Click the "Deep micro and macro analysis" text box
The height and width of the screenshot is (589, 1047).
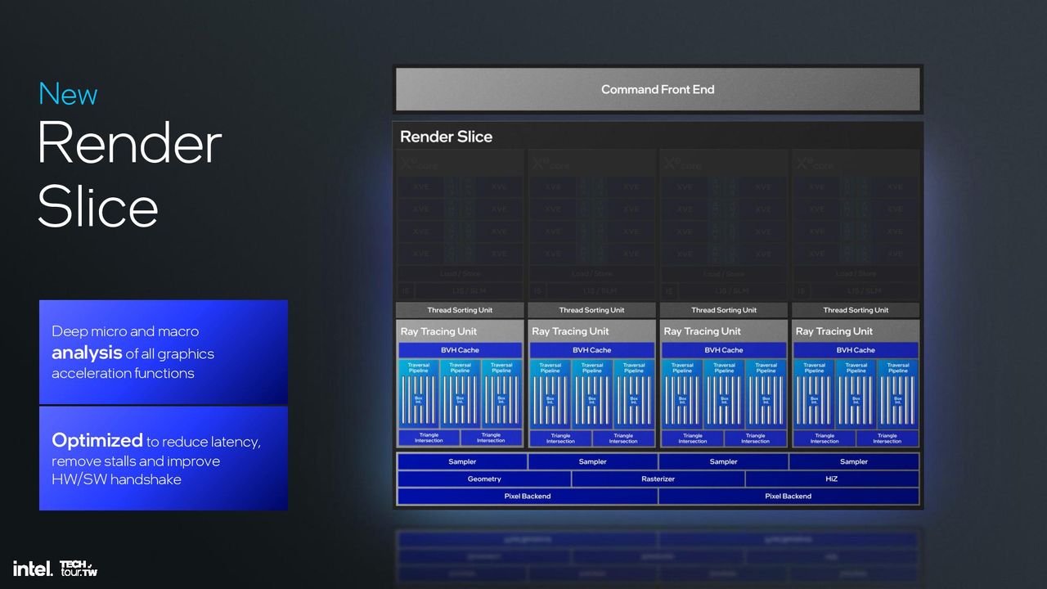164,352
